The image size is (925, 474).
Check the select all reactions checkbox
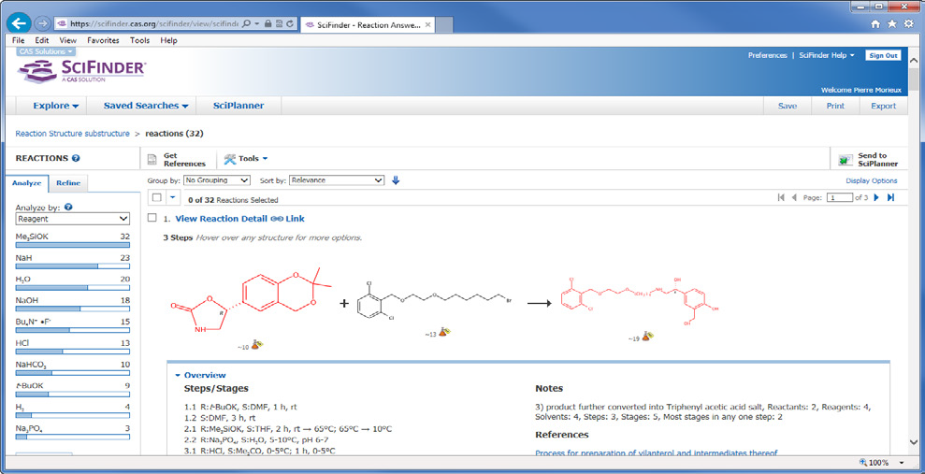click(x=156, y=198)
